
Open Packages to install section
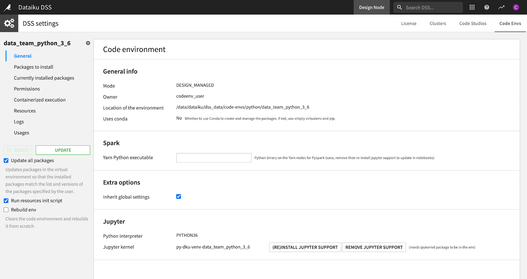(34, 67)
